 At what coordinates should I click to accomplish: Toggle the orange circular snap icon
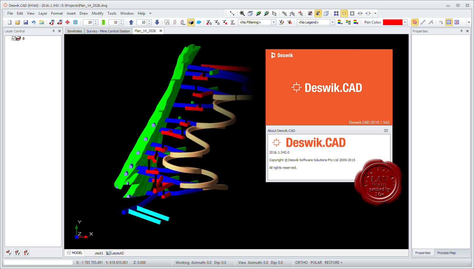tap(415, 22)
